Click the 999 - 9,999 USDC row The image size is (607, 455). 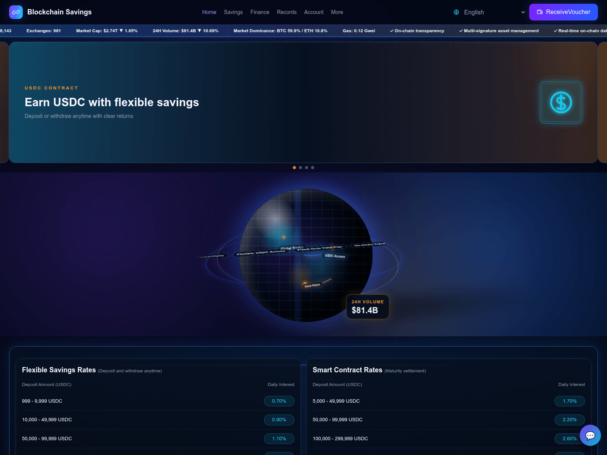click(158, 401)
